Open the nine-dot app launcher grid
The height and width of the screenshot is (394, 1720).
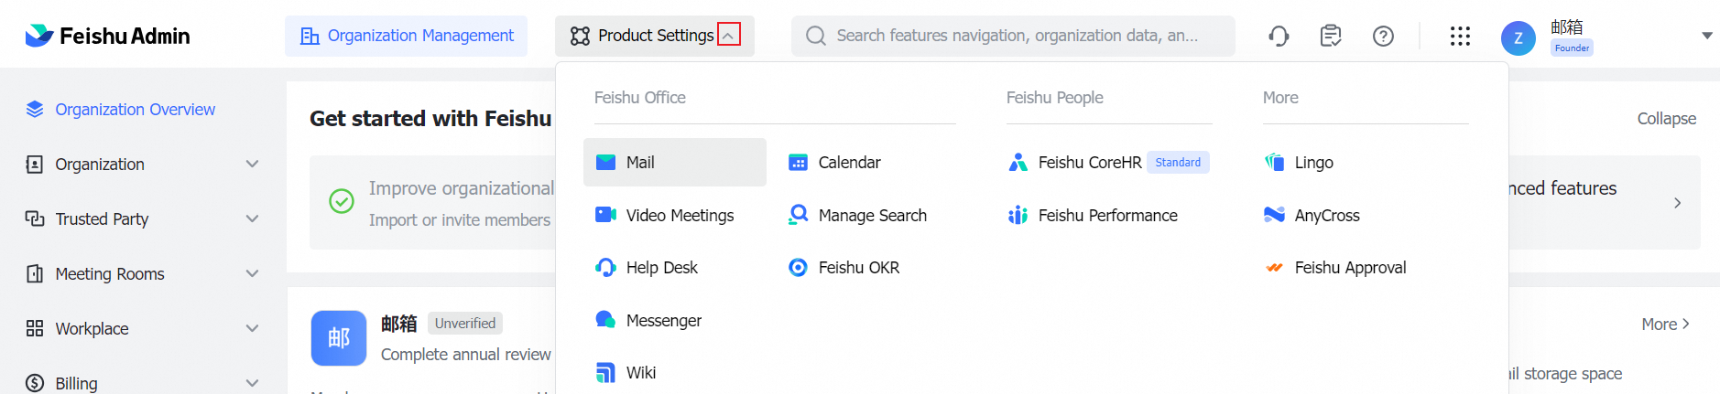coord(1460,36)
